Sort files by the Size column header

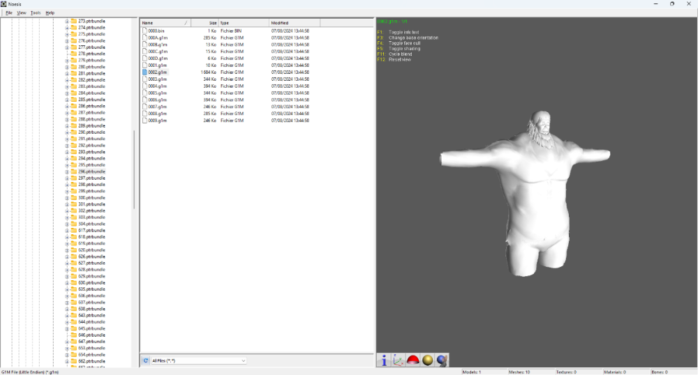coord(204,23)
